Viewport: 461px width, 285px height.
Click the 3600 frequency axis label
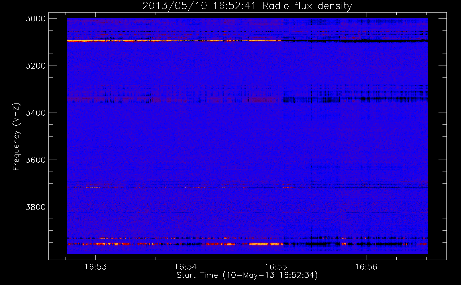pyautogui.click(x=36, y=160)
